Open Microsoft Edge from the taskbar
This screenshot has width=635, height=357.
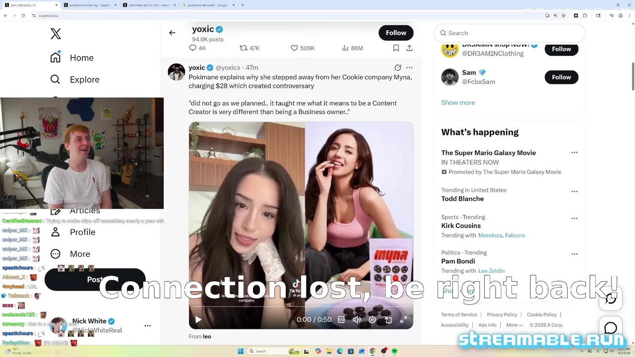click(339, 351)
